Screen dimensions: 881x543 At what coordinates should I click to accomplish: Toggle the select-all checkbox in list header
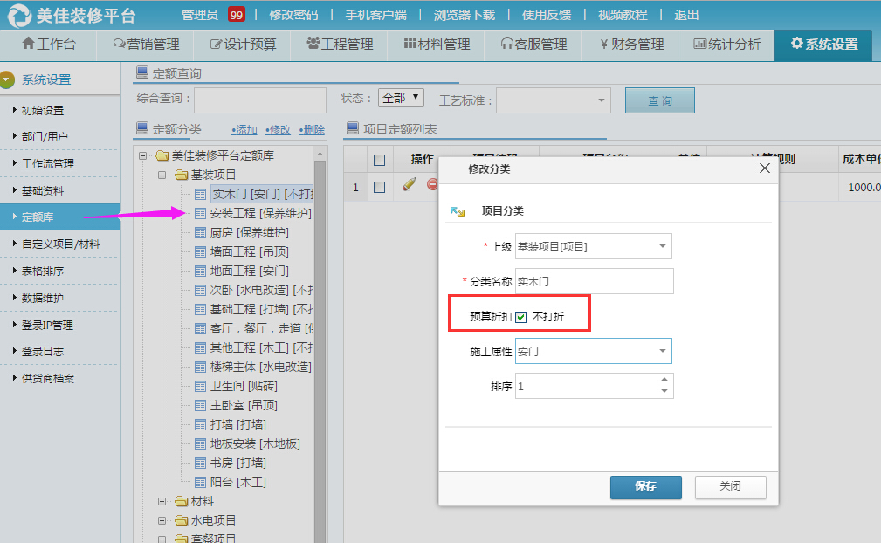pyautogui.click(x=379, y=160)
